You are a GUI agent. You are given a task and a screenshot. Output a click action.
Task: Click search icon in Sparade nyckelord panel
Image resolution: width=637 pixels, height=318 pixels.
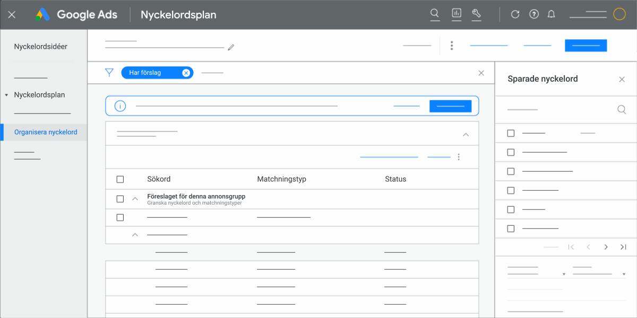coord(622,110)
